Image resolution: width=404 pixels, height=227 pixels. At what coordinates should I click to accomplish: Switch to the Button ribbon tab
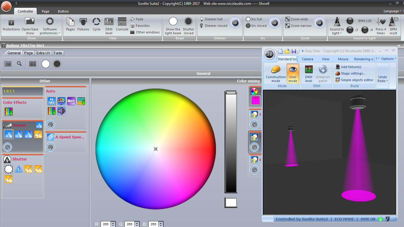pyautogui.click(x=63, y=11)
